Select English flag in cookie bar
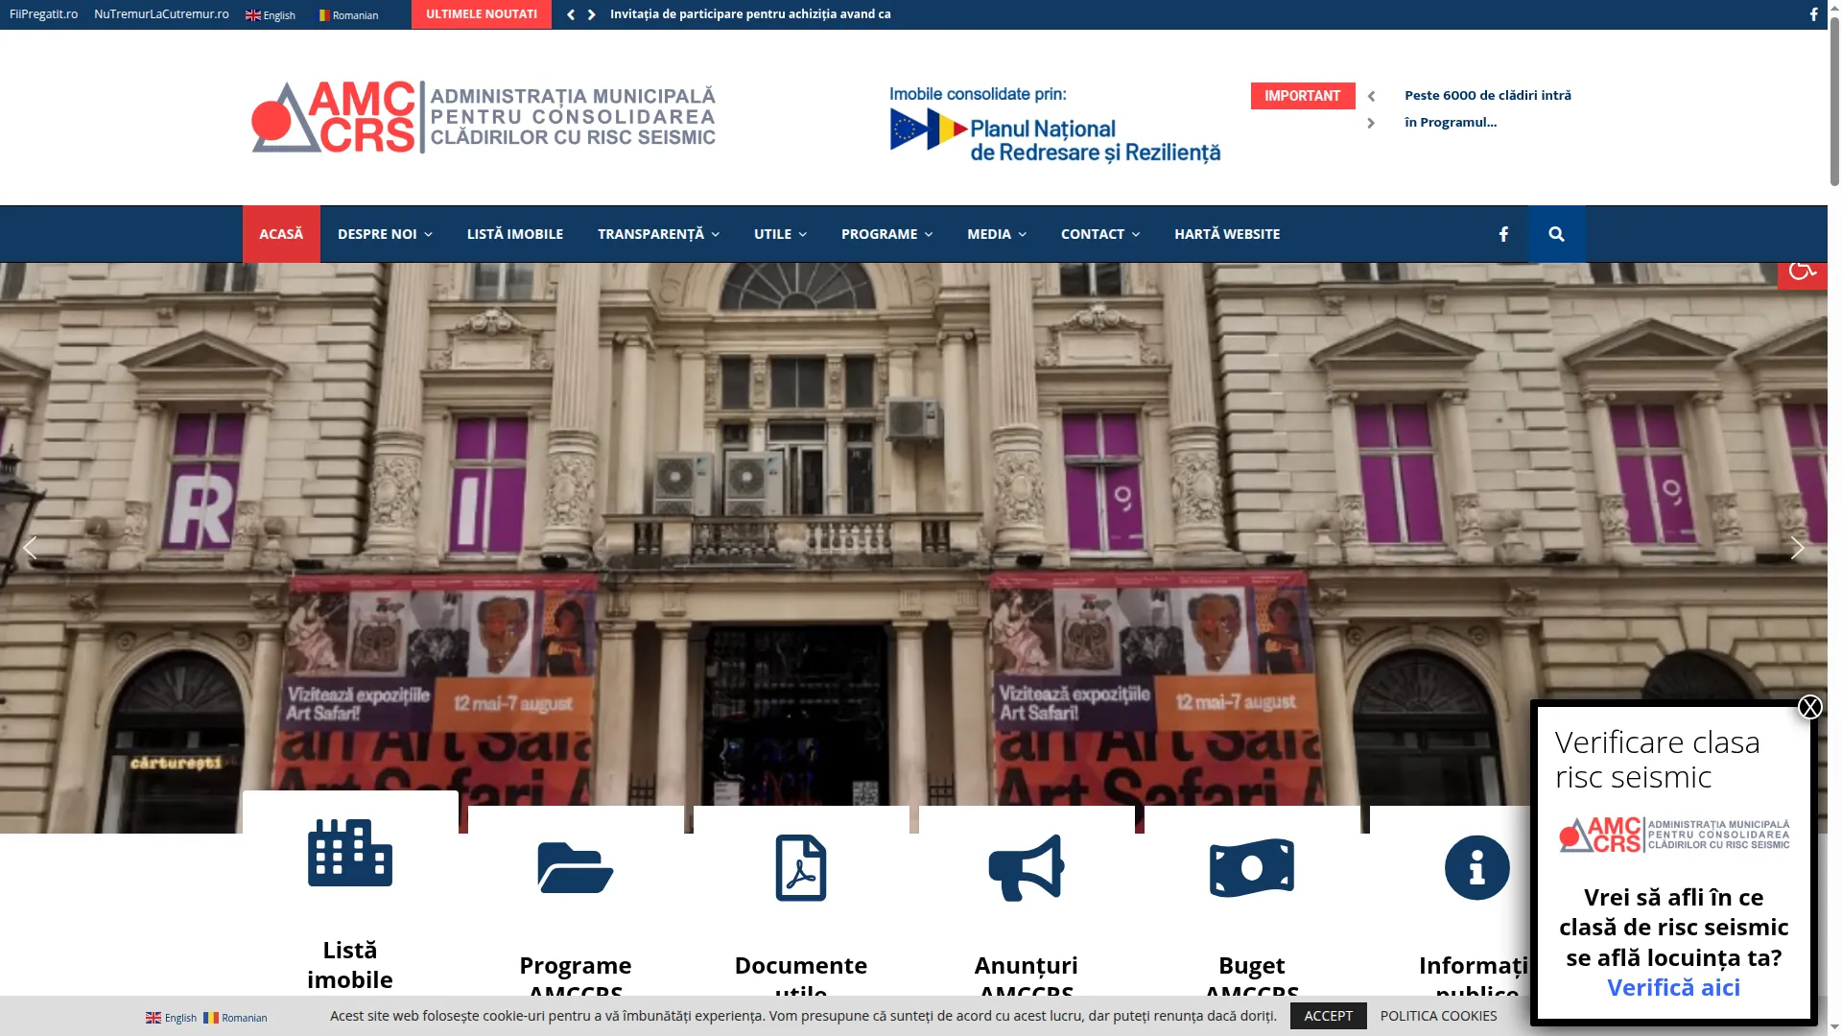The width and height of the screenshot is (1842, 1036). [x=171, y=1018]
